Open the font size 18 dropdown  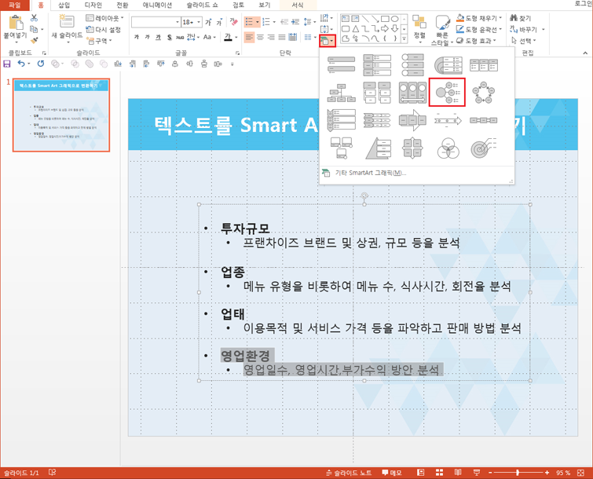(199, 22)
